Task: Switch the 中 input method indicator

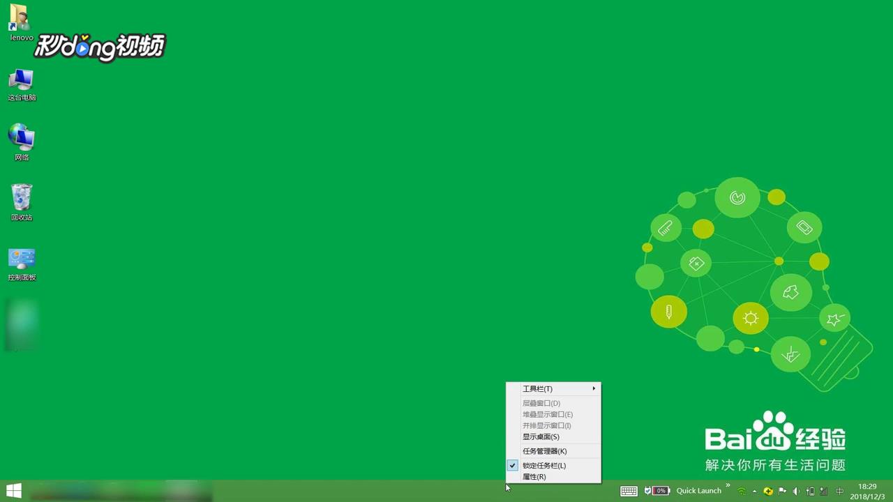Action: pyautogui.click(x=840, y=492)
